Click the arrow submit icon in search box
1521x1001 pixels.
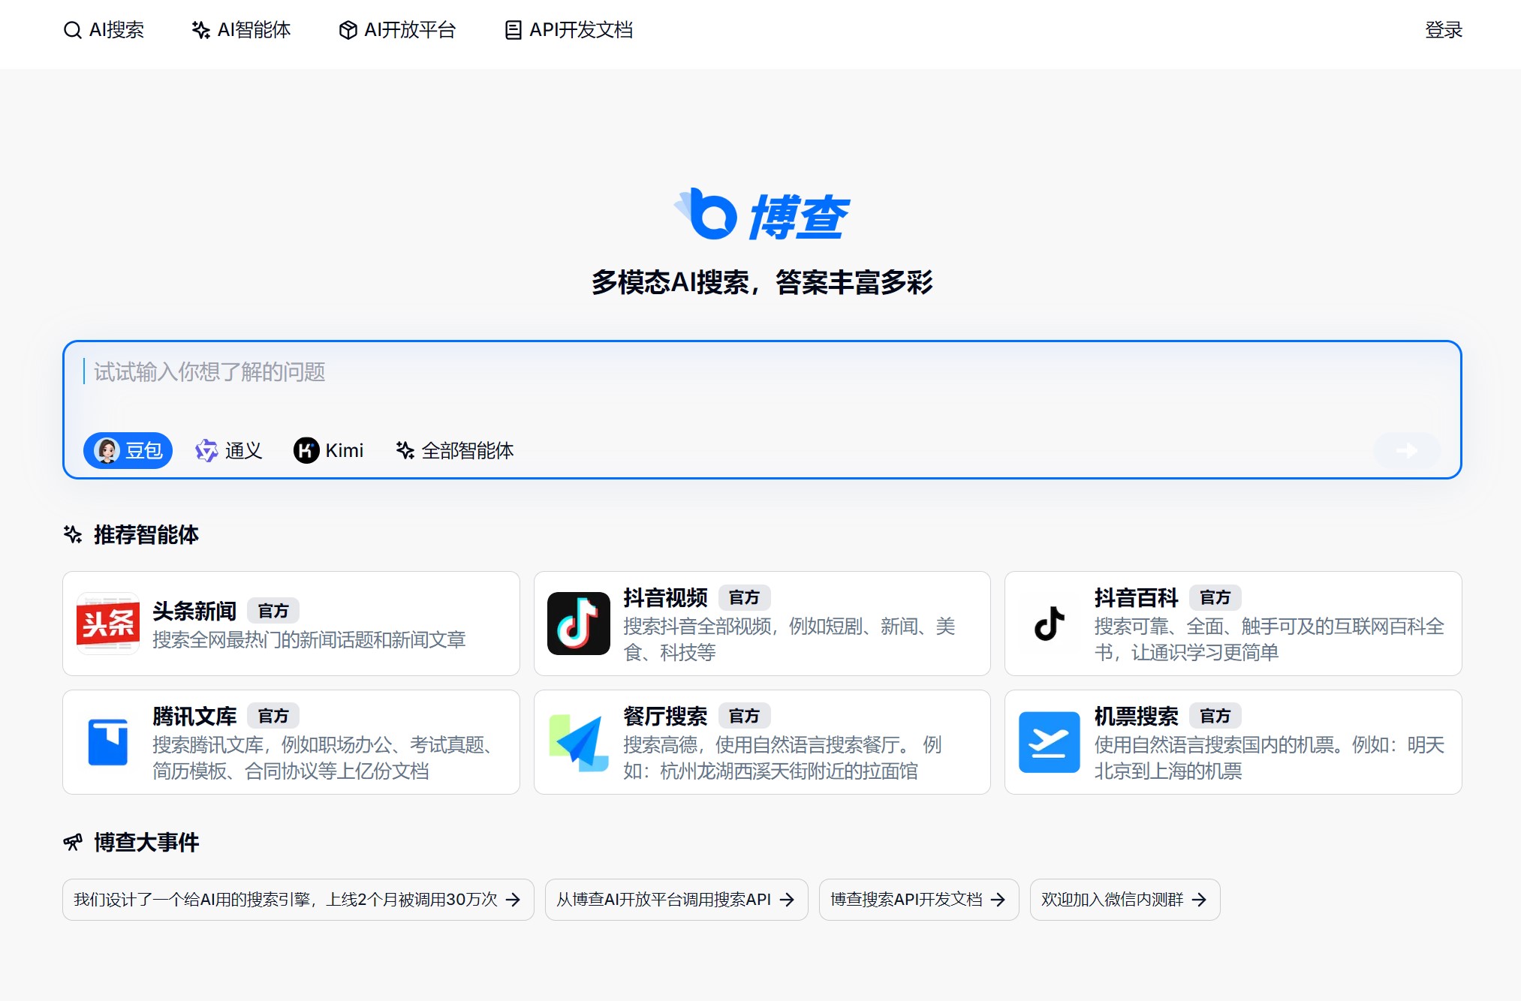tap(1405, 451)
